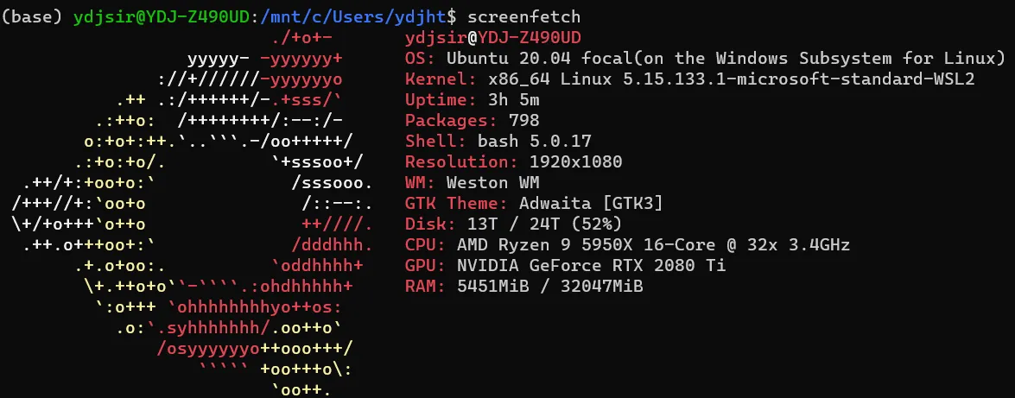
Task: Click the red YDJ-Z490UD hostname header
Action: coord(530,38)
